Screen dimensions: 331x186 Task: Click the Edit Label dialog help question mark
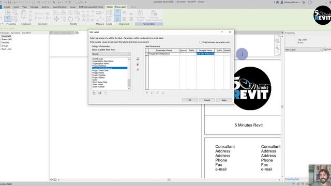pyautogui.click(x=222, y=32)
